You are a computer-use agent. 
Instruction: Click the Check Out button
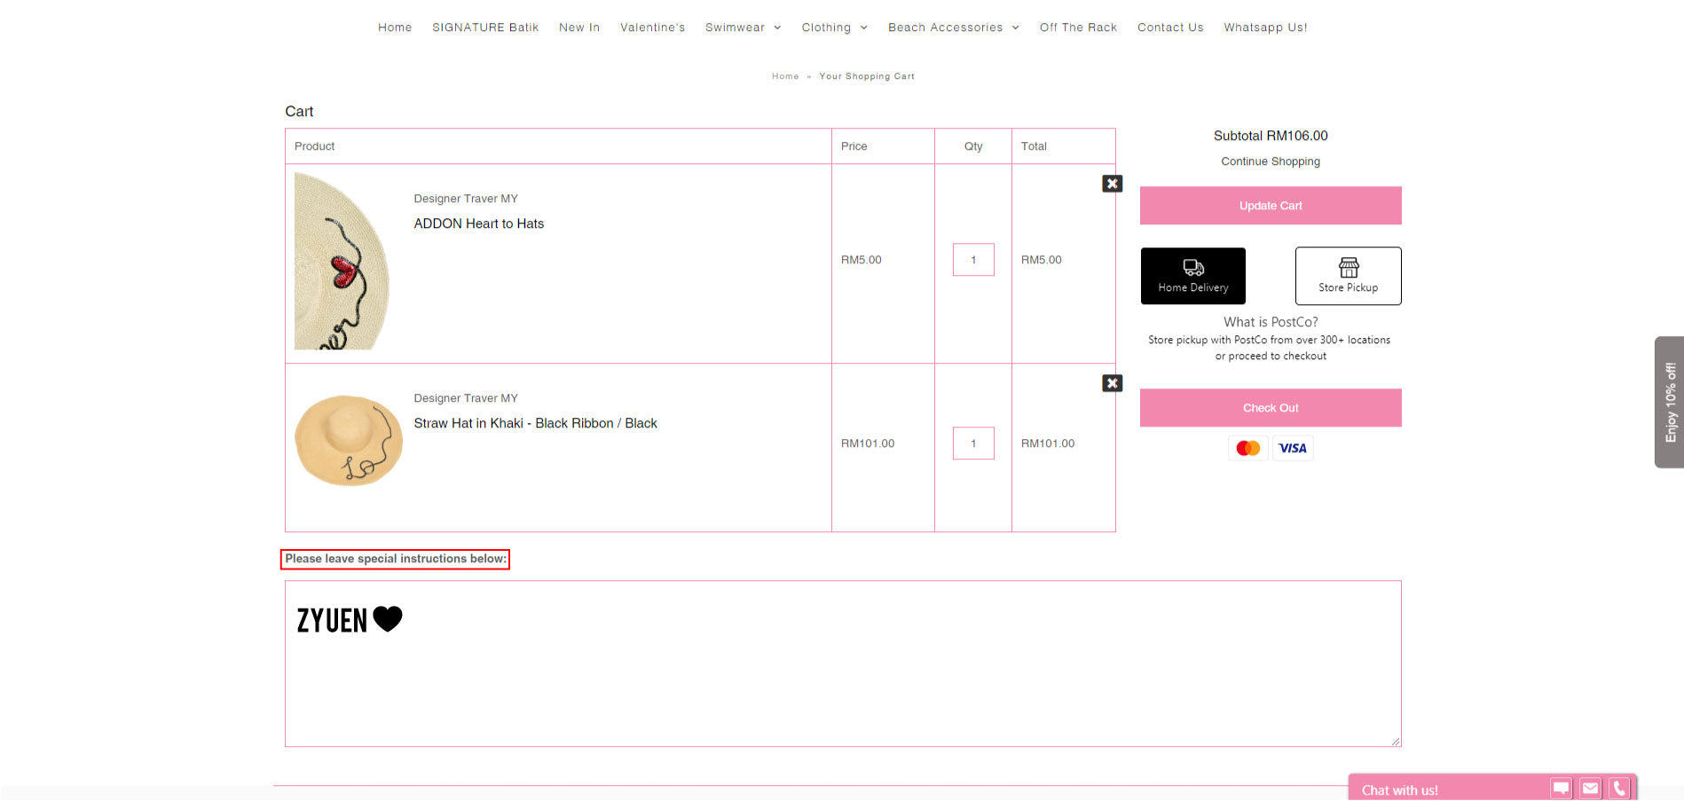coord(1271,408)
